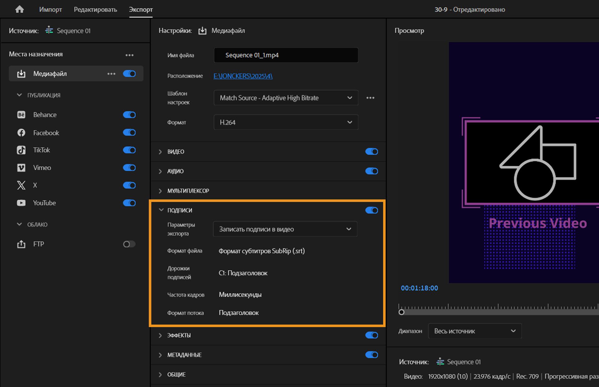The image size is (599, 387).
Task: Click the Behance icon in publish list
Action: pos(21,115)
